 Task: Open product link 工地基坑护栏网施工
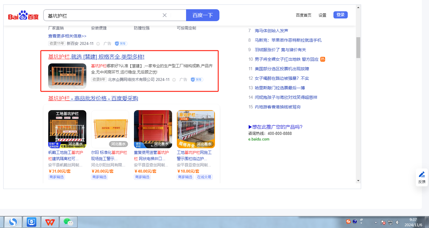click(194, 155)
